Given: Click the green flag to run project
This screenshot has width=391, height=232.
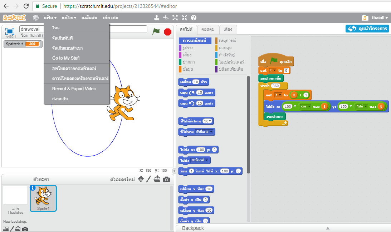Looking at the screenshot, I should pos(156,31).
